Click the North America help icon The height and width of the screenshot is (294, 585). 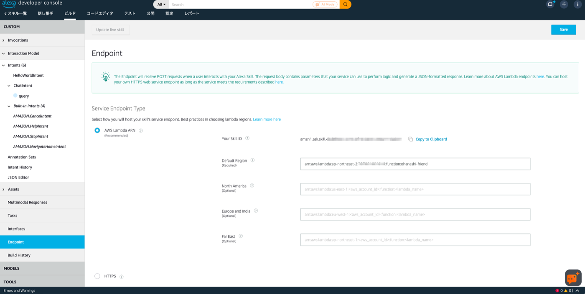[x=252, y=185]
